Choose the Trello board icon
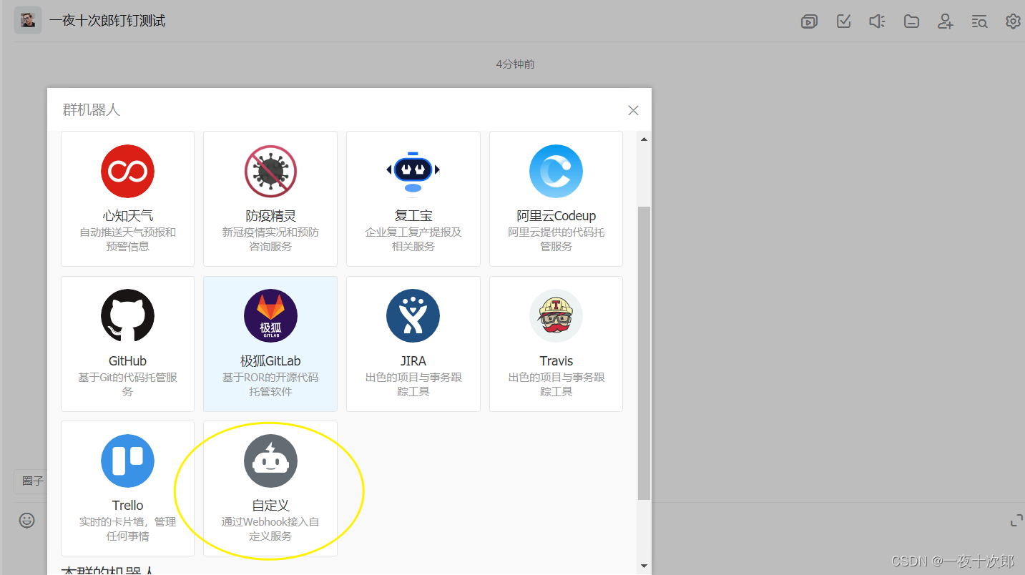This screenshot has height=575, width=1025. tap(127, 461)
